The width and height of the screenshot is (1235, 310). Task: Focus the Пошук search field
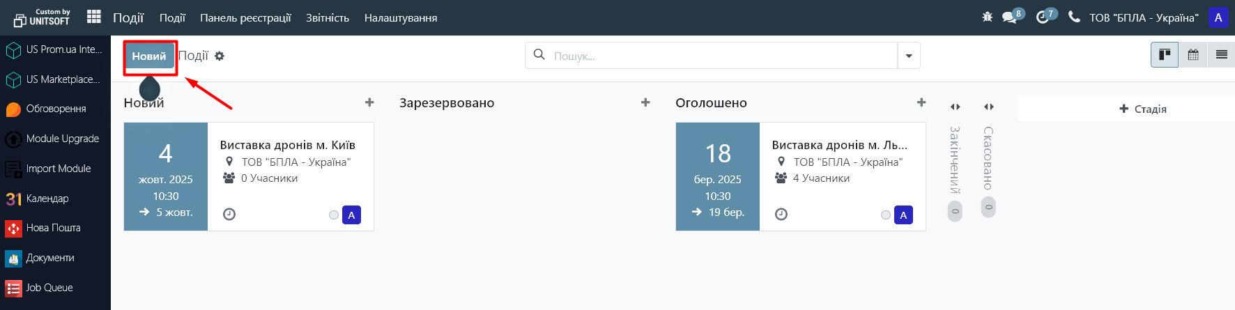721,56
